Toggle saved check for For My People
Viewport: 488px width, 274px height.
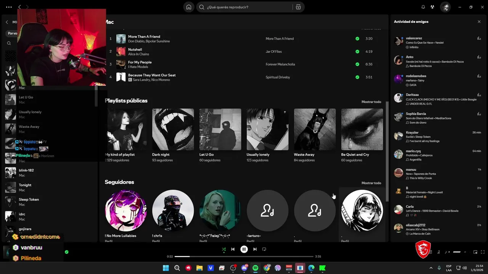[357, 64]
